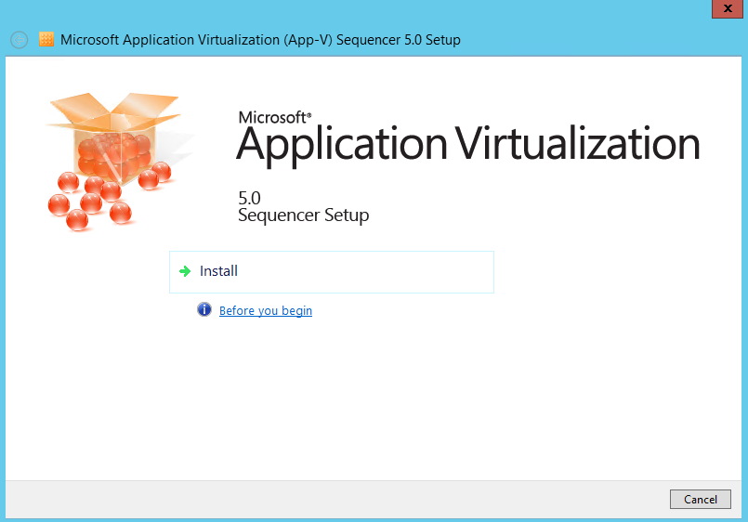Click the Install option

point(332,272)
